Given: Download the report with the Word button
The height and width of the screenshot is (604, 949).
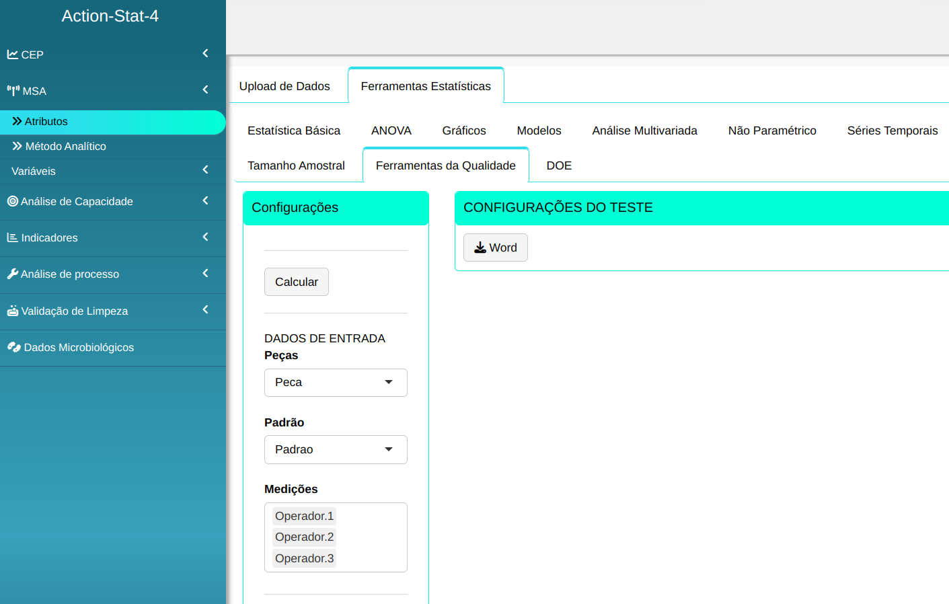Looking at the screenshot, I should (495, 248).
